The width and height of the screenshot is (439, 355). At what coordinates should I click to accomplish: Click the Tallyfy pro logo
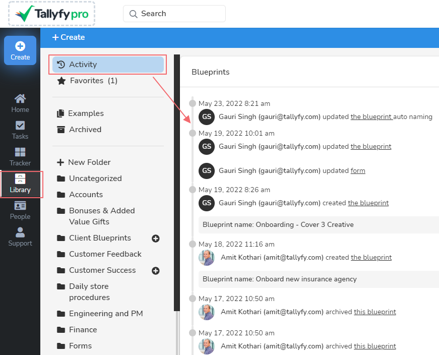(x=52, y=14)
